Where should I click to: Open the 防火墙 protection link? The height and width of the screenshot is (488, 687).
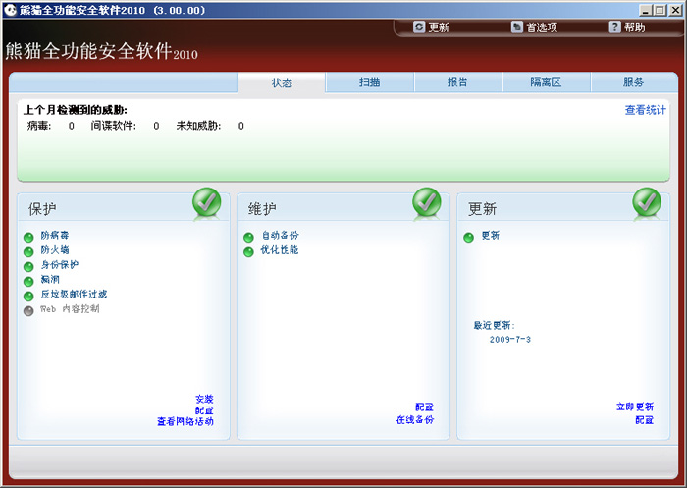pos(55,250)
